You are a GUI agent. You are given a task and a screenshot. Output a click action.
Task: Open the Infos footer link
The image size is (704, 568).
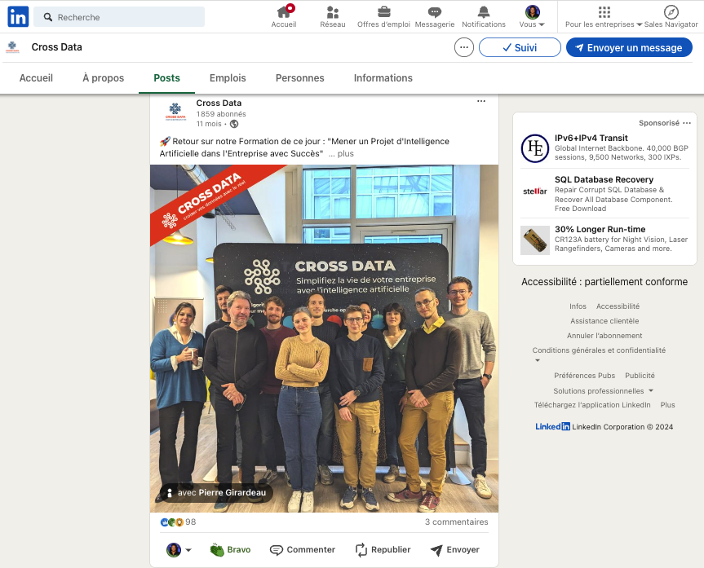(578, 306)
